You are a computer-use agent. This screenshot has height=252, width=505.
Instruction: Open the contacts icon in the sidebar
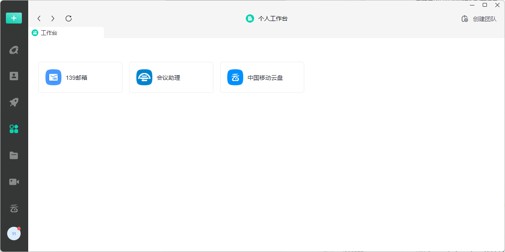tap(14, 76)
